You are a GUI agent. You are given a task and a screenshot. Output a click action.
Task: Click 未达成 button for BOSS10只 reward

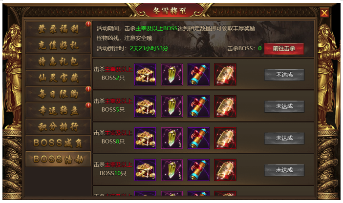point(284,170)
